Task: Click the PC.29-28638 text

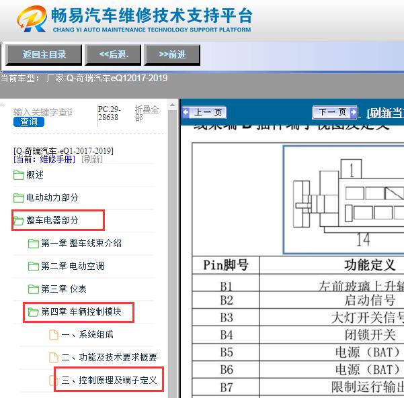Action: 110,113
